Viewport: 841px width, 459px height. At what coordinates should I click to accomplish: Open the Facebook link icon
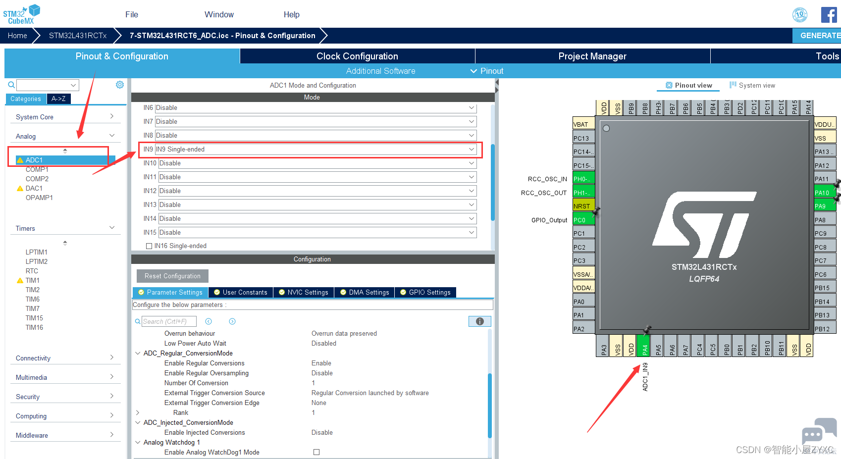point(829,15)
